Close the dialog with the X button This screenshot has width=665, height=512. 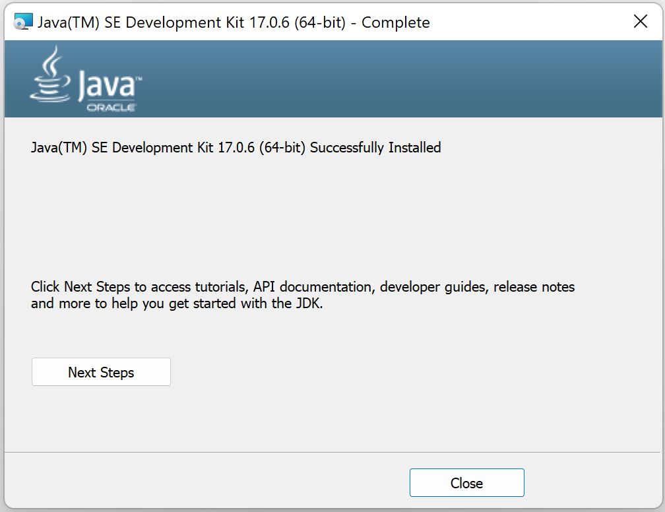click(x=641, y=21)
